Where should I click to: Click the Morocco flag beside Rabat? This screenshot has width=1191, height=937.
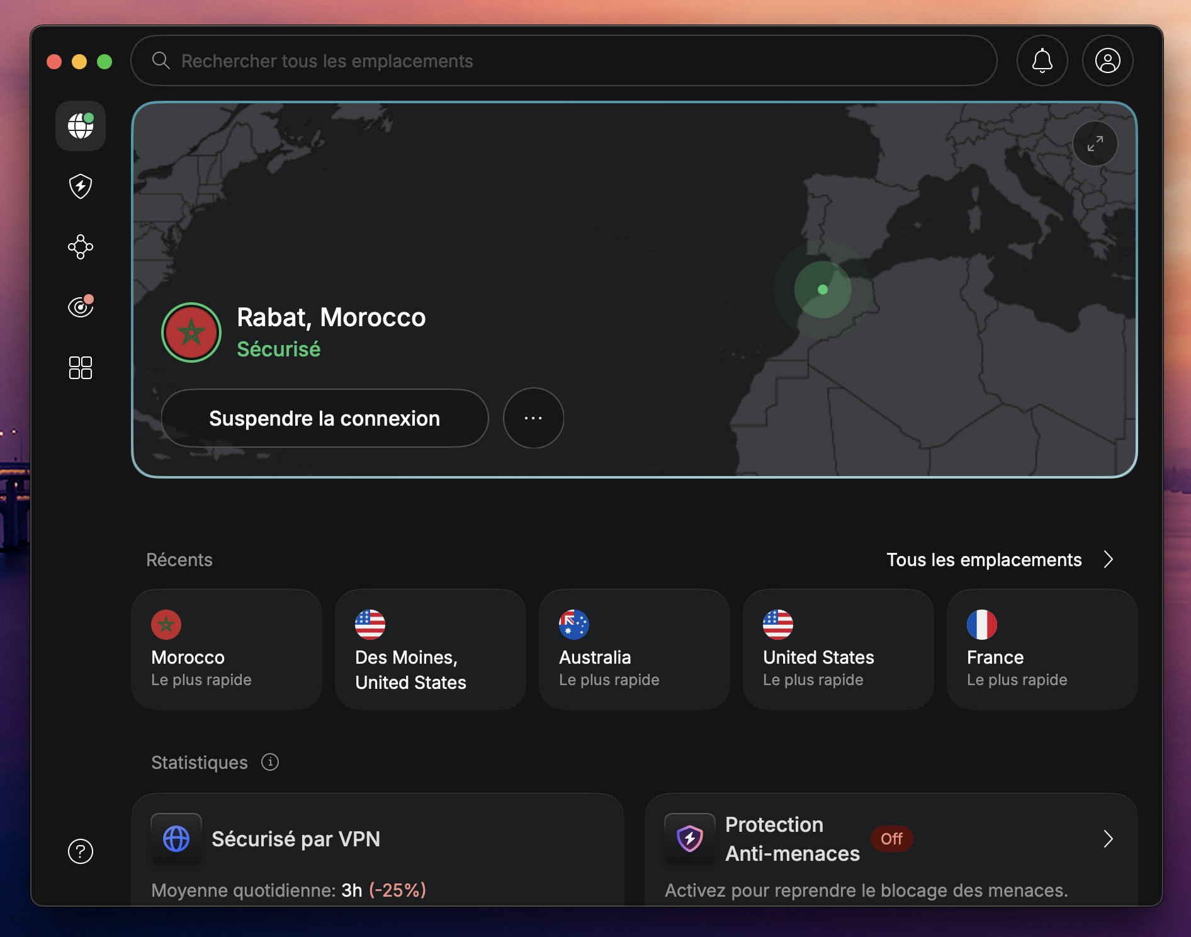click(191, 332)
